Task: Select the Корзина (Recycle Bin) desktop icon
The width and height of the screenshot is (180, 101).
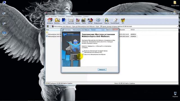Action: pyautogui.click(x=175, y=95)
